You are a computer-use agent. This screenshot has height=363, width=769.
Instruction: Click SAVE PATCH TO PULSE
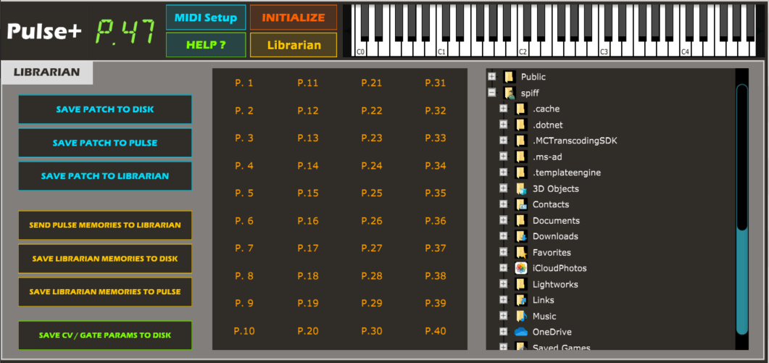(x=105, y=143)
